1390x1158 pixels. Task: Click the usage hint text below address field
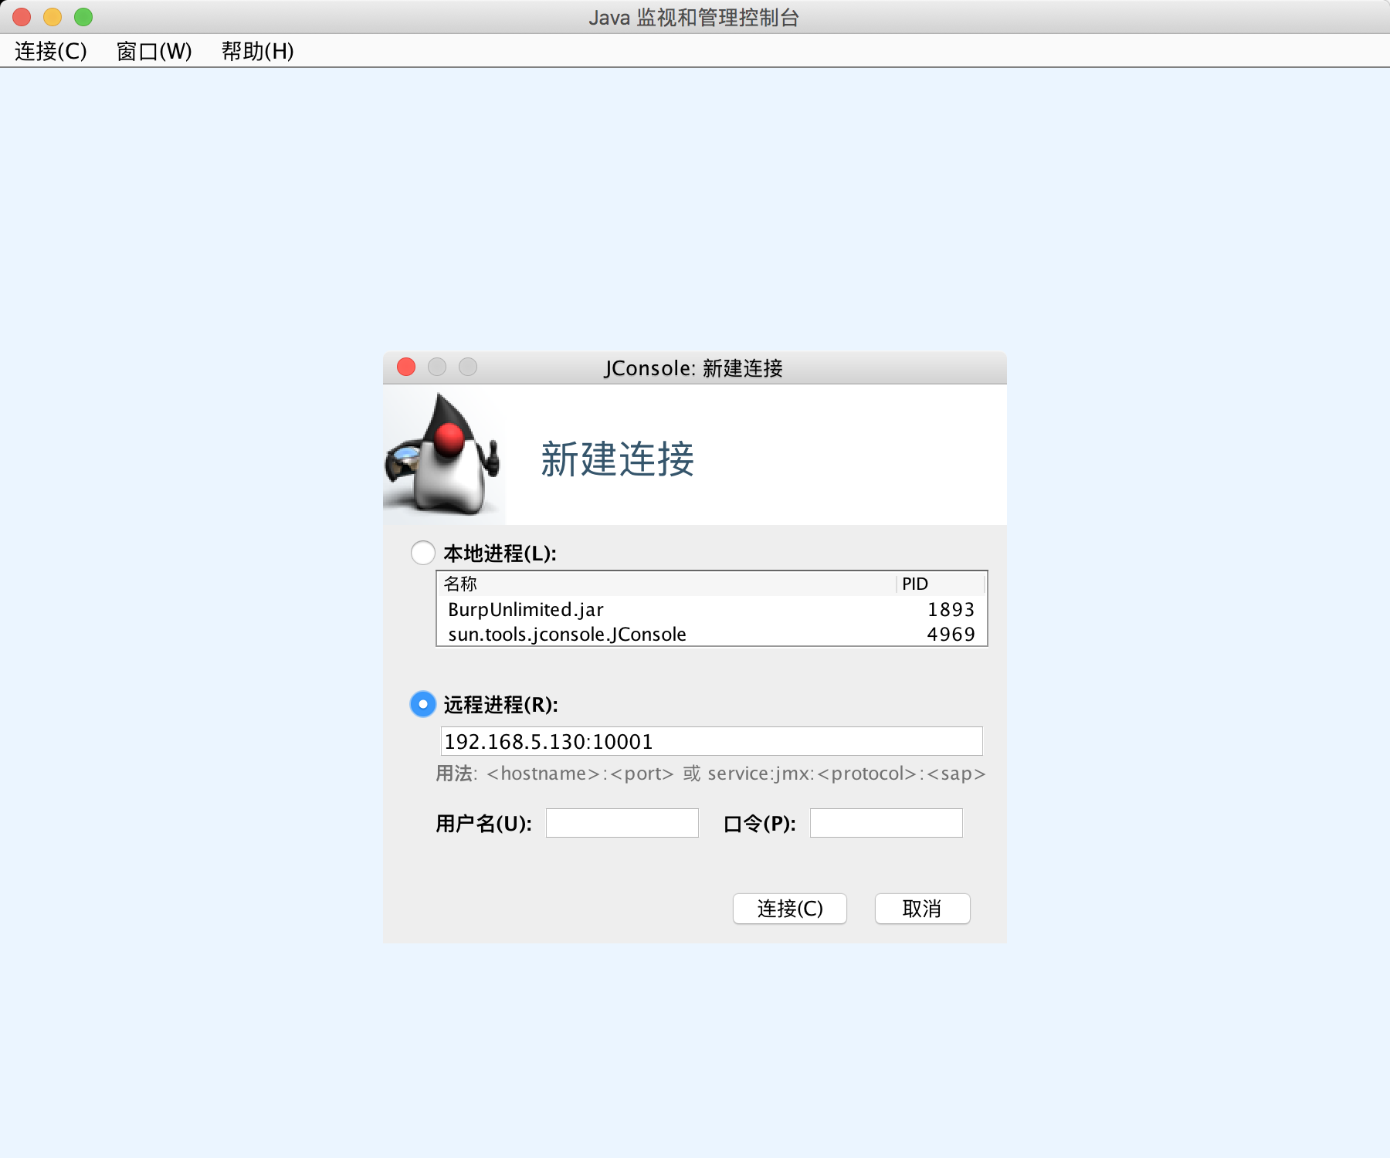[710, 774]
